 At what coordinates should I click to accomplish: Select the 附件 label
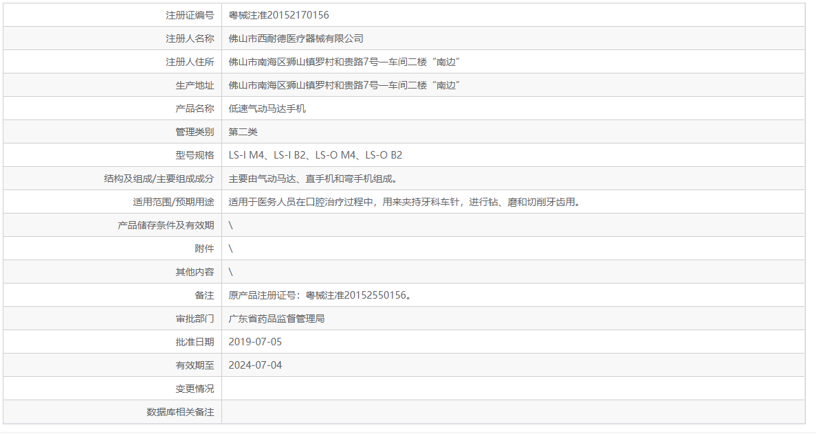coord(205,249)
